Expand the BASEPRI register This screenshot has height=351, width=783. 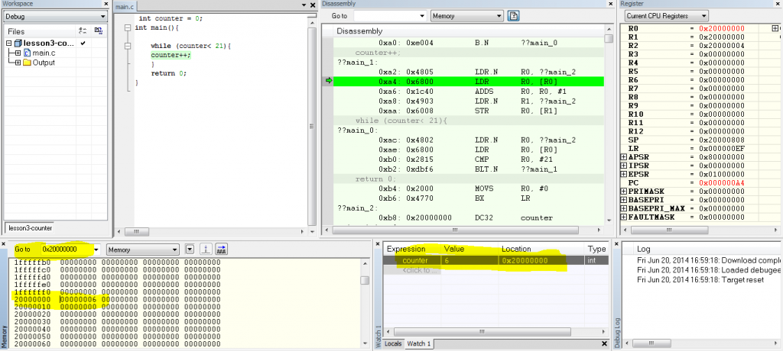tap(624, 200)
